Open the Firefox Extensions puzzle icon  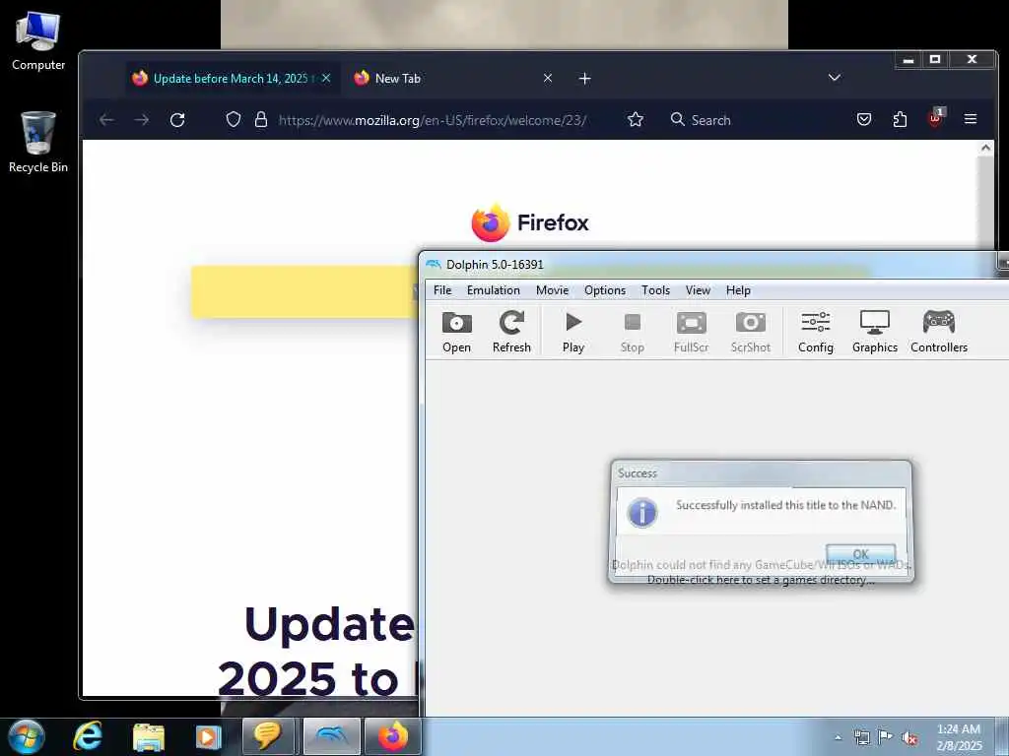900,119
